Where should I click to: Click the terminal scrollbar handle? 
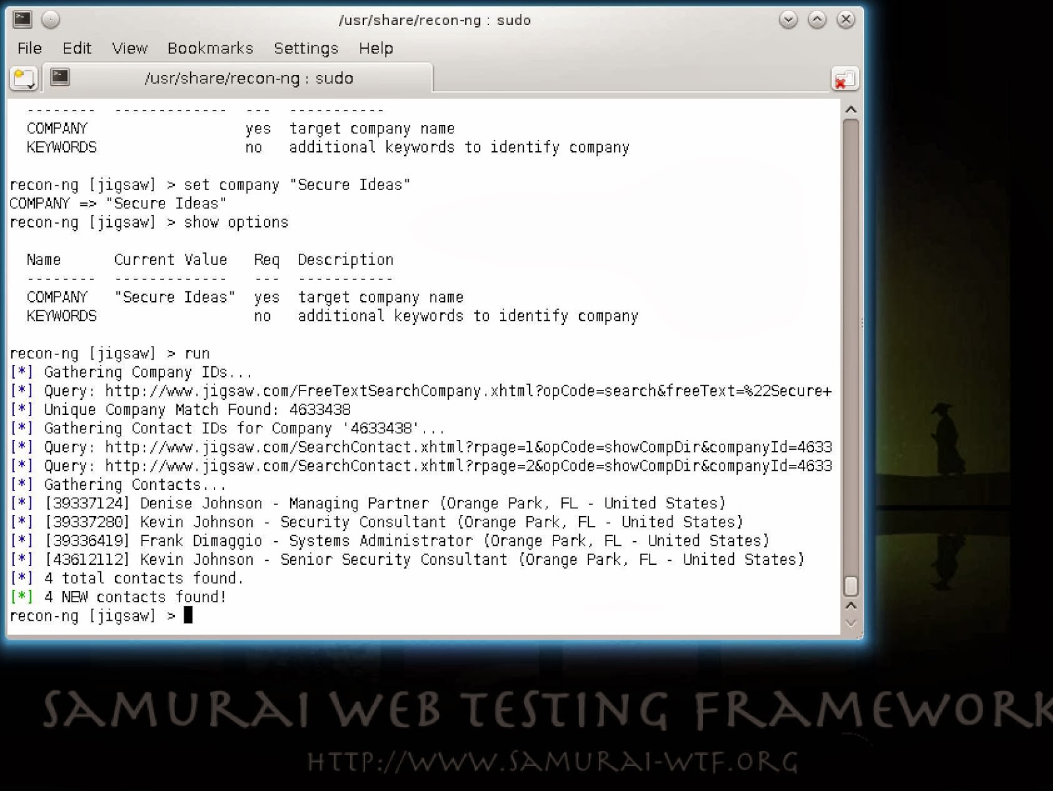click(x=850, y=585)
